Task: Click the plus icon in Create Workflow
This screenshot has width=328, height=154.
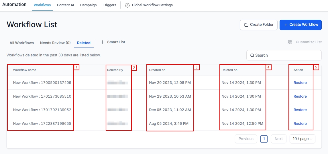Action: [286, 25]
